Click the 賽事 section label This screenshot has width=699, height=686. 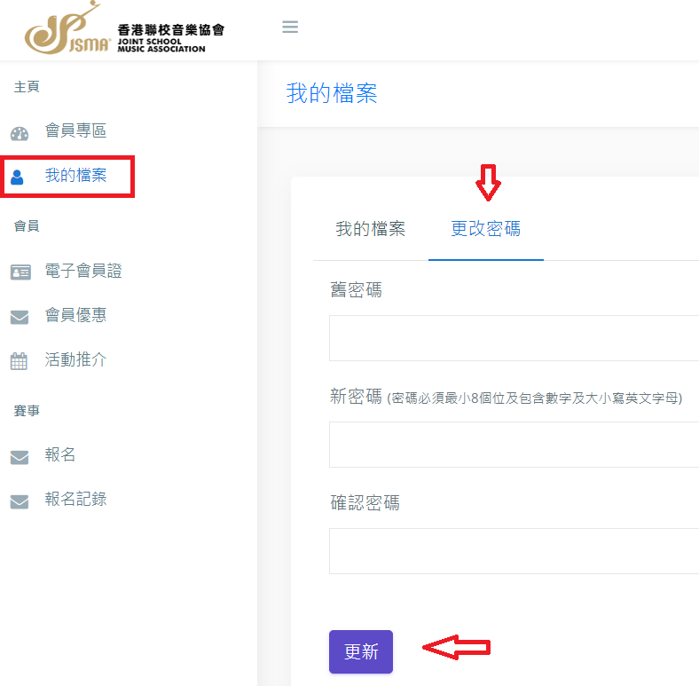(27, 411)
